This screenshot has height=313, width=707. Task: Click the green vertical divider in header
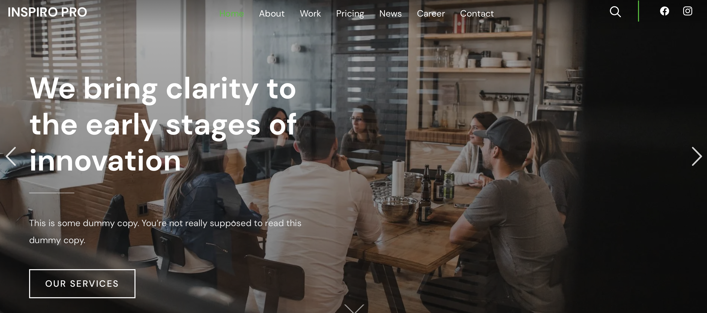639,11
